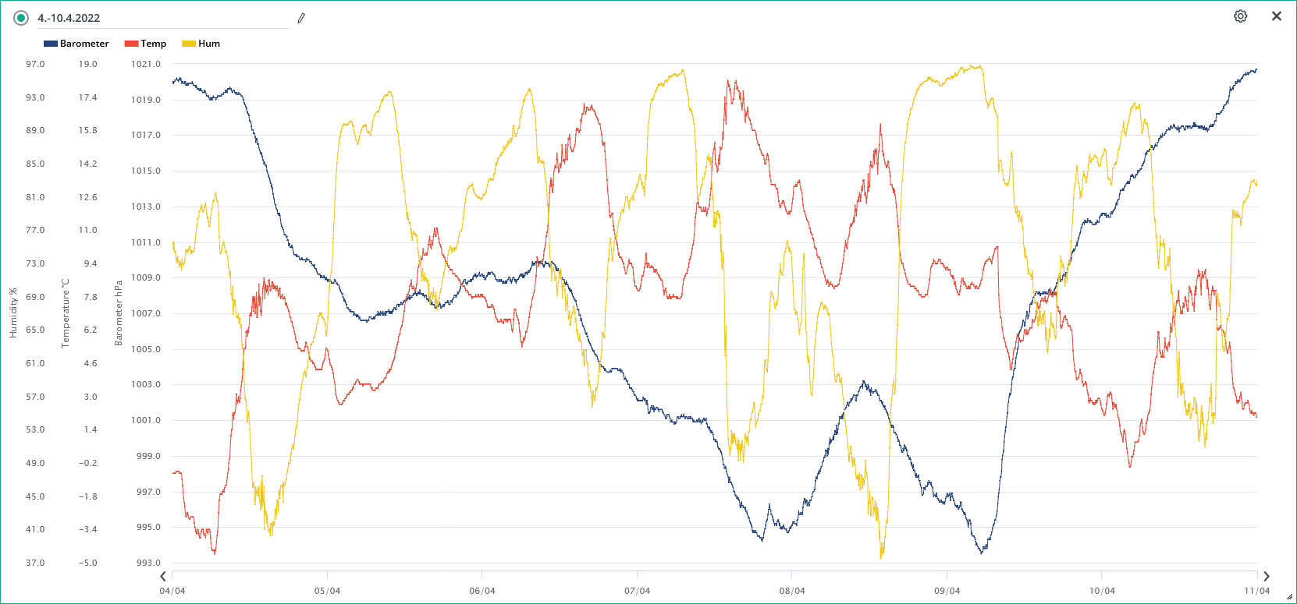The height and width of the screenshot is (604, 1297).
Task: Toggle the Hum series label in the legend
Action: point(209,44)
